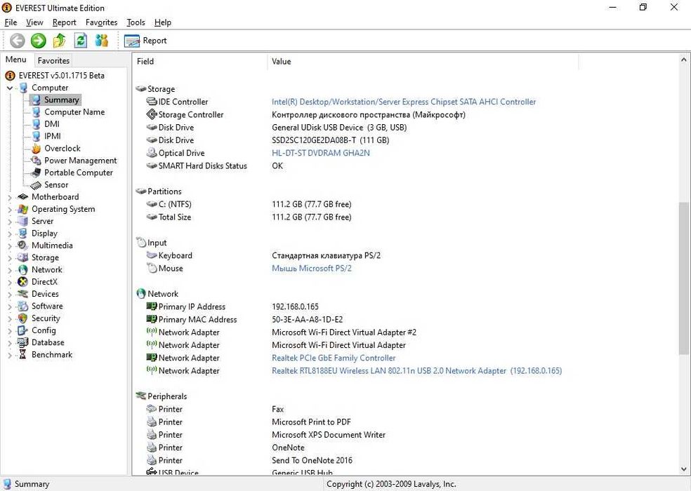Image resolution: width=691 pixels, height=491 pixels.
Task: Click the Multimedia icon in tree
Action: tap(22, 245)
